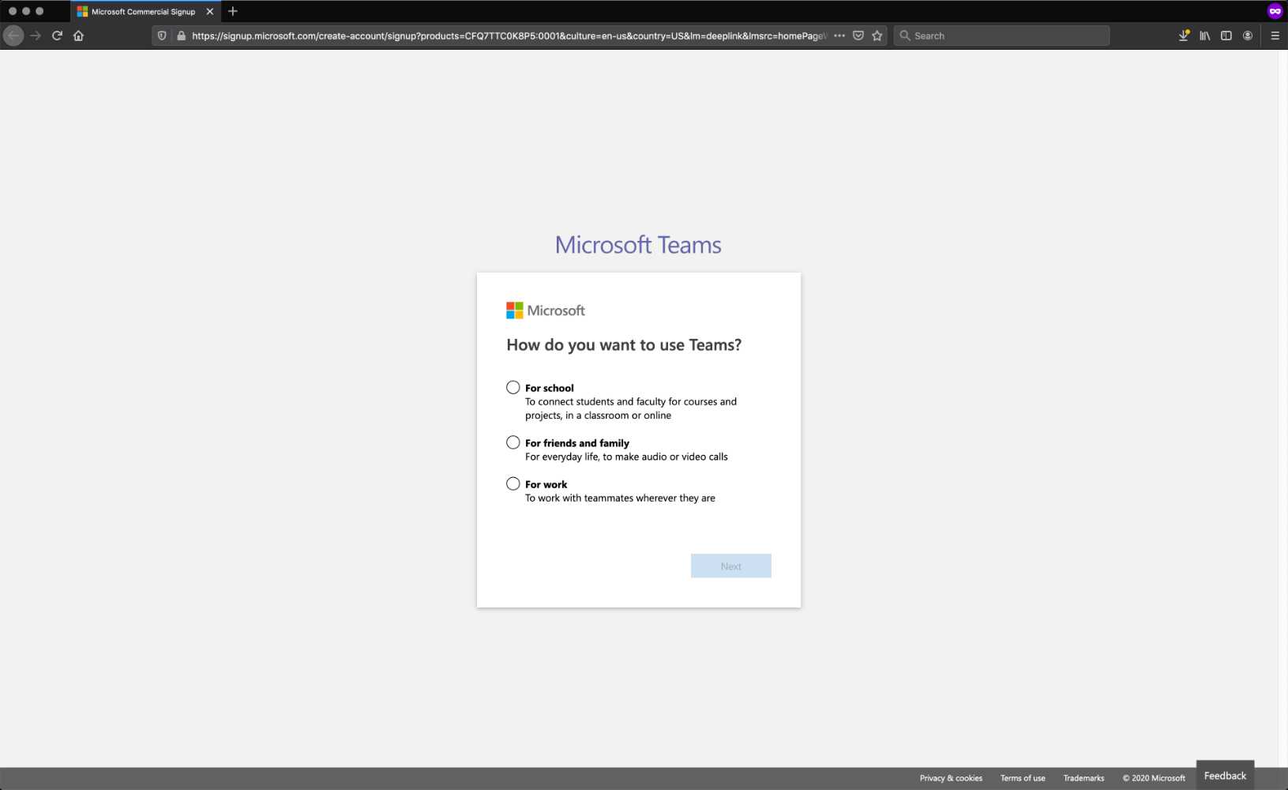Screen dimensions: 1288x790
Task: Open the Library menu
Action: tap(1205, 36)
